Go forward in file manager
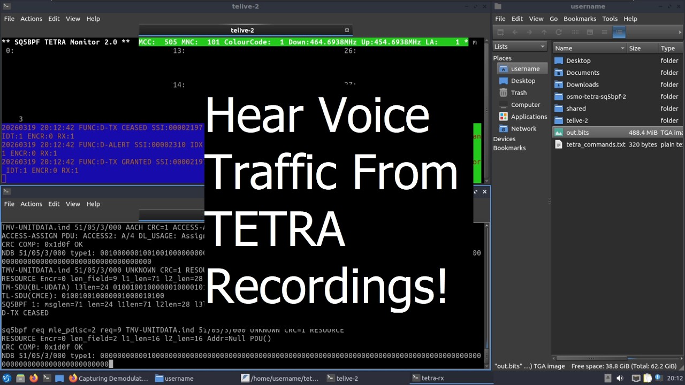Image resolution: width=685 pixels, height=385 pixels. tap(530, 32)
